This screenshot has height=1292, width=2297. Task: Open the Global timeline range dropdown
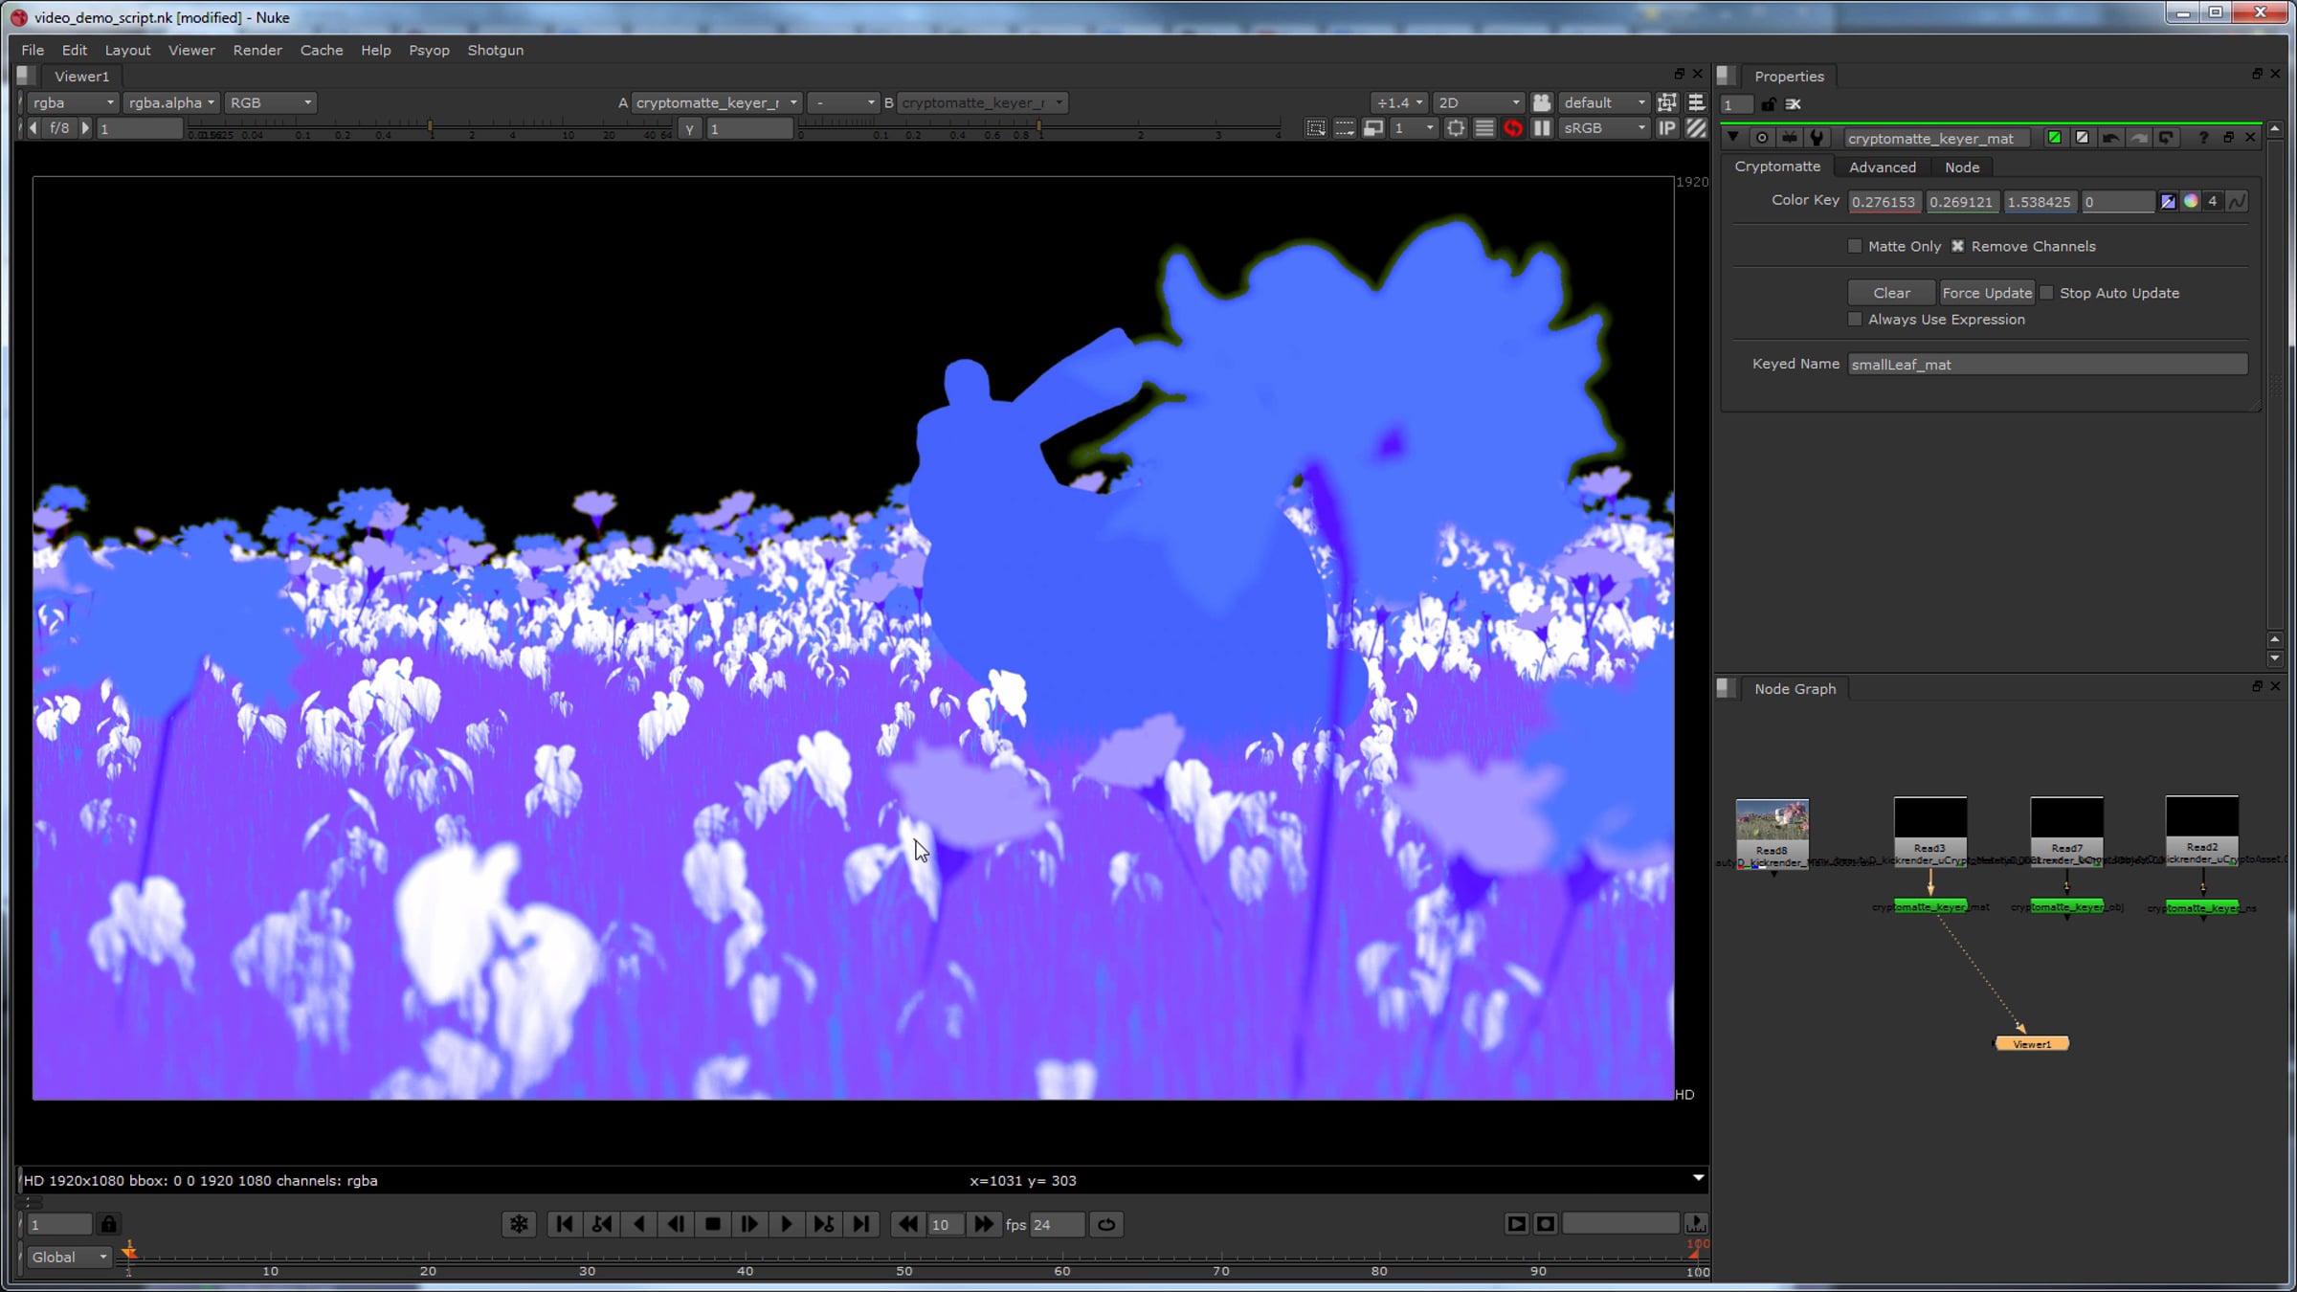click(68, 1257)
